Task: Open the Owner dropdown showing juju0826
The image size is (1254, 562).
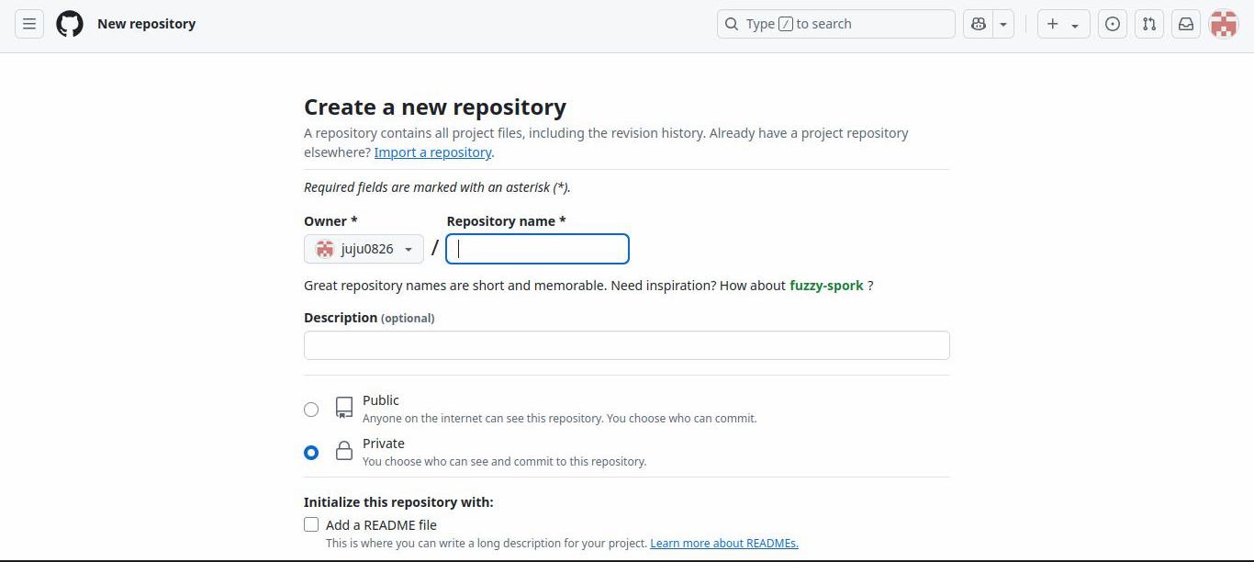Action: (x=364, y=248)
